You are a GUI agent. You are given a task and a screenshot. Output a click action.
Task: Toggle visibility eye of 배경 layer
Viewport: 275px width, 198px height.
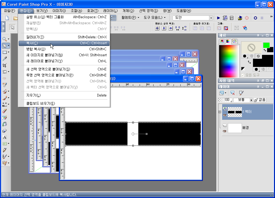tap(225, 131)
